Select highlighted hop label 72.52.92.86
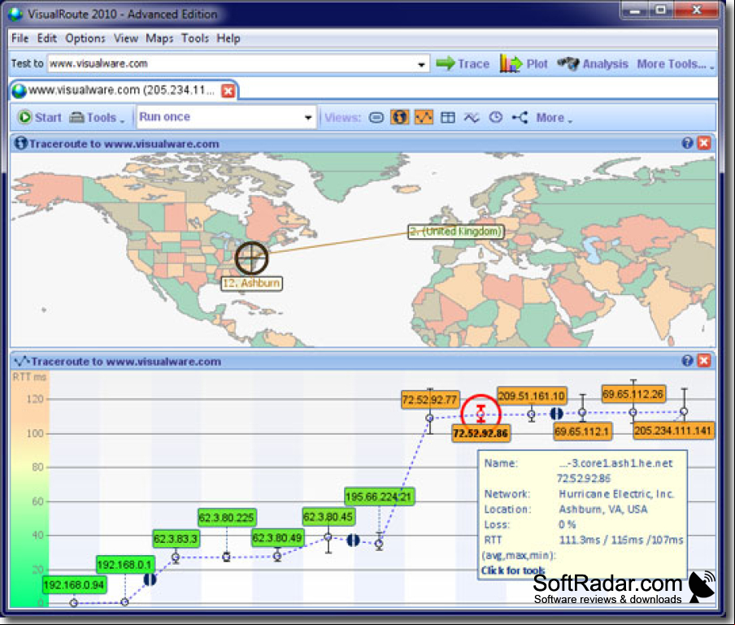The width and height of the screenshot is (735, 625). (x=481, y=433)
